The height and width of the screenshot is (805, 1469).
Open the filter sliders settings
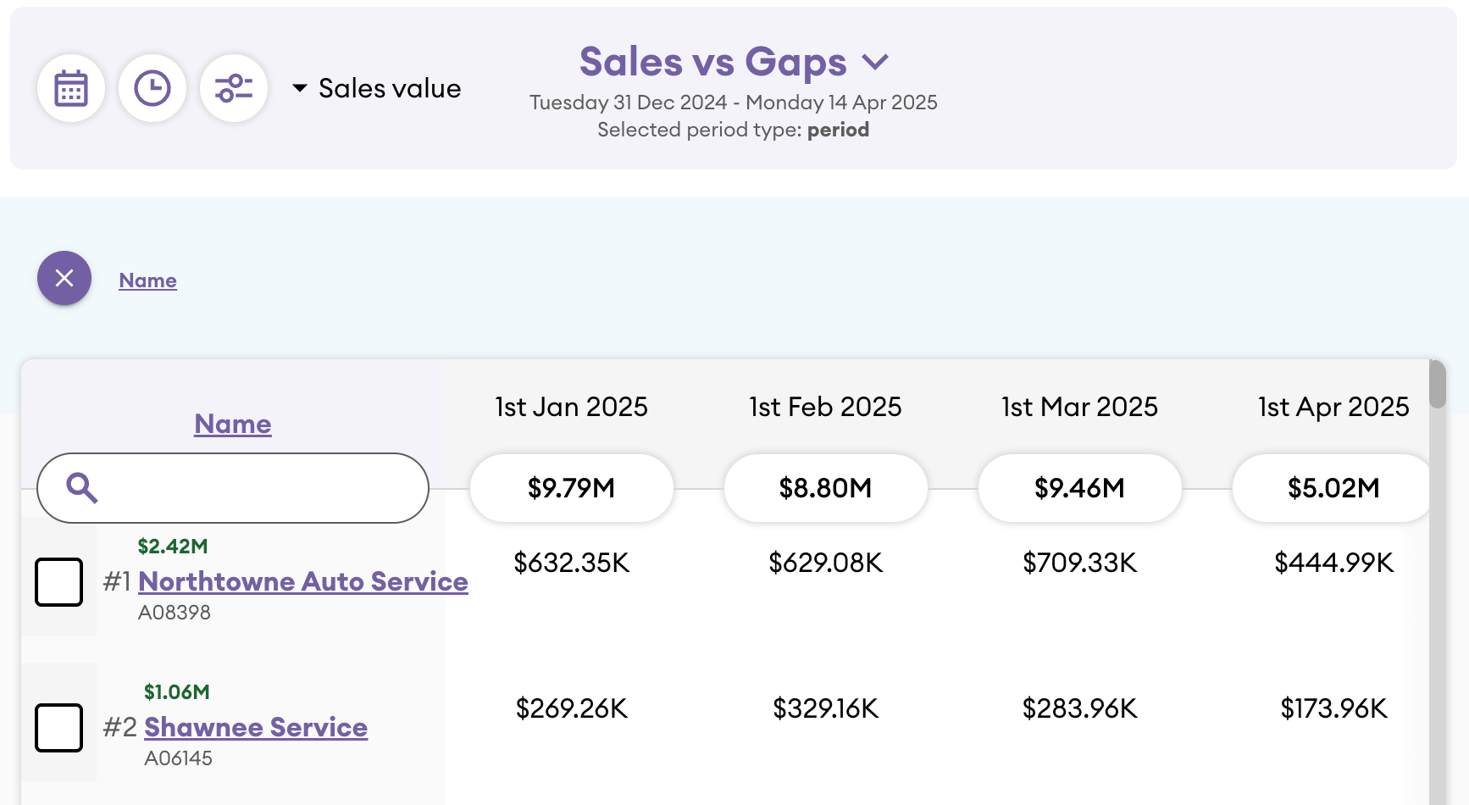pyautogui.click(x=234, y=88)
